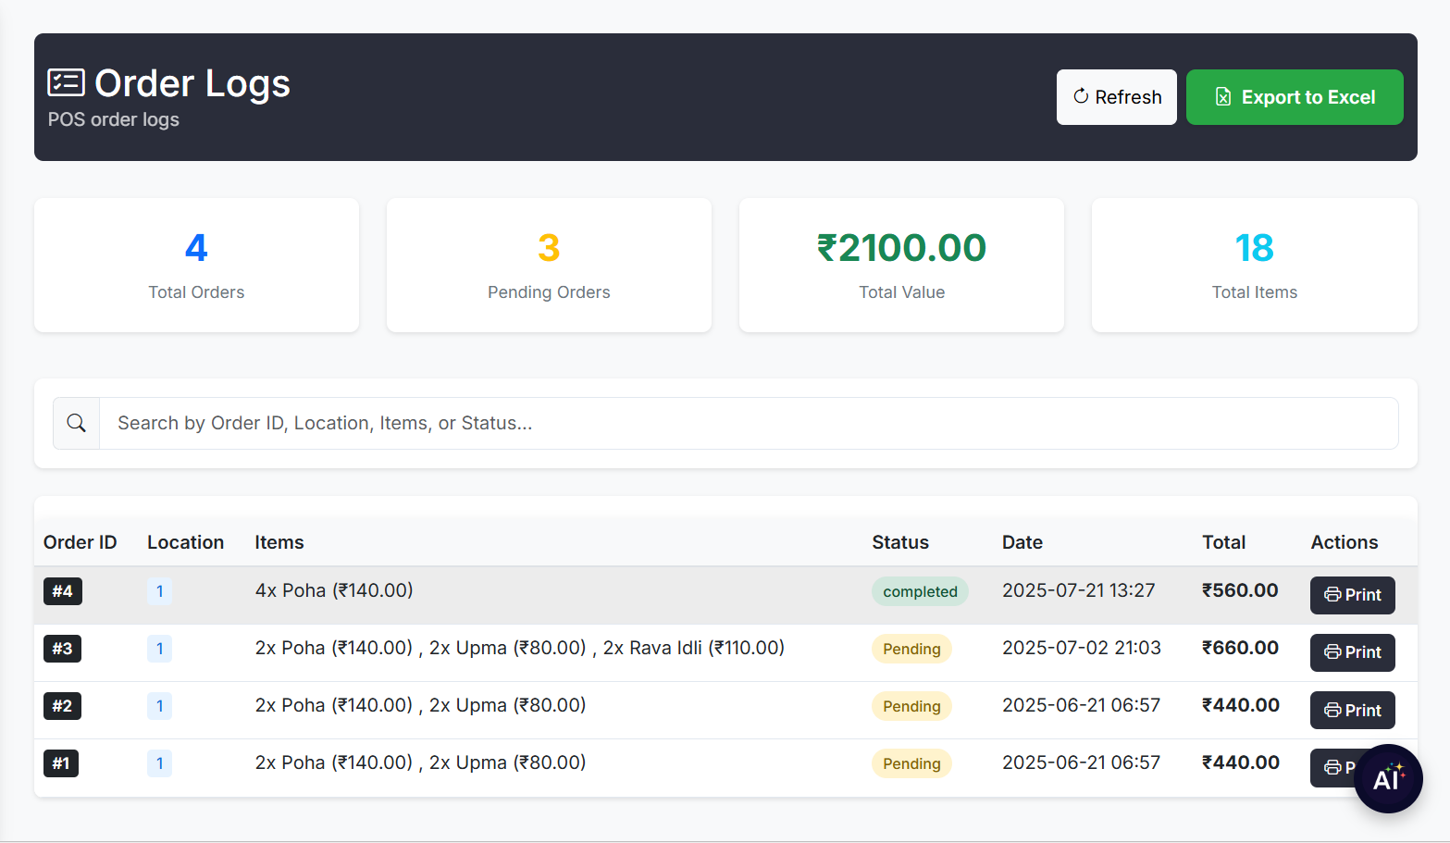The image size is (1450, 843).
Task: Click the magnifier search icon
Action: pyautogui.click(x=77, y=424)
